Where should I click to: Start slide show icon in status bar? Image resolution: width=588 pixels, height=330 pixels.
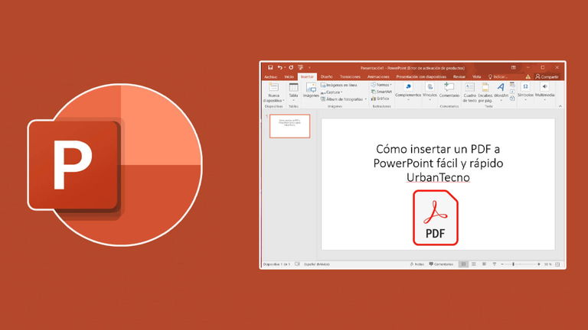click(x=495, y=264)
